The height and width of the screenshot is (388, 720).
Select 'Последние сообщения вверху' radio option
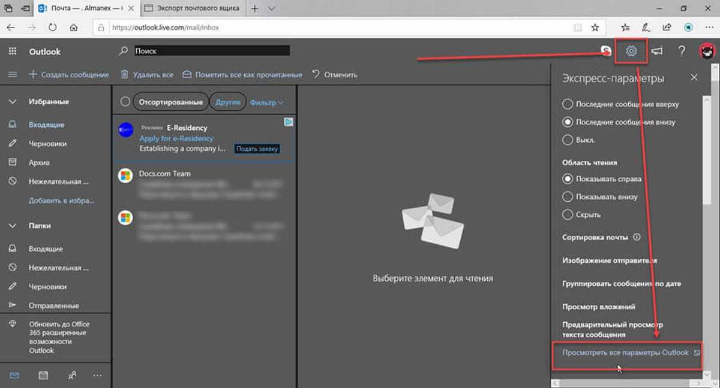(568, 104)
